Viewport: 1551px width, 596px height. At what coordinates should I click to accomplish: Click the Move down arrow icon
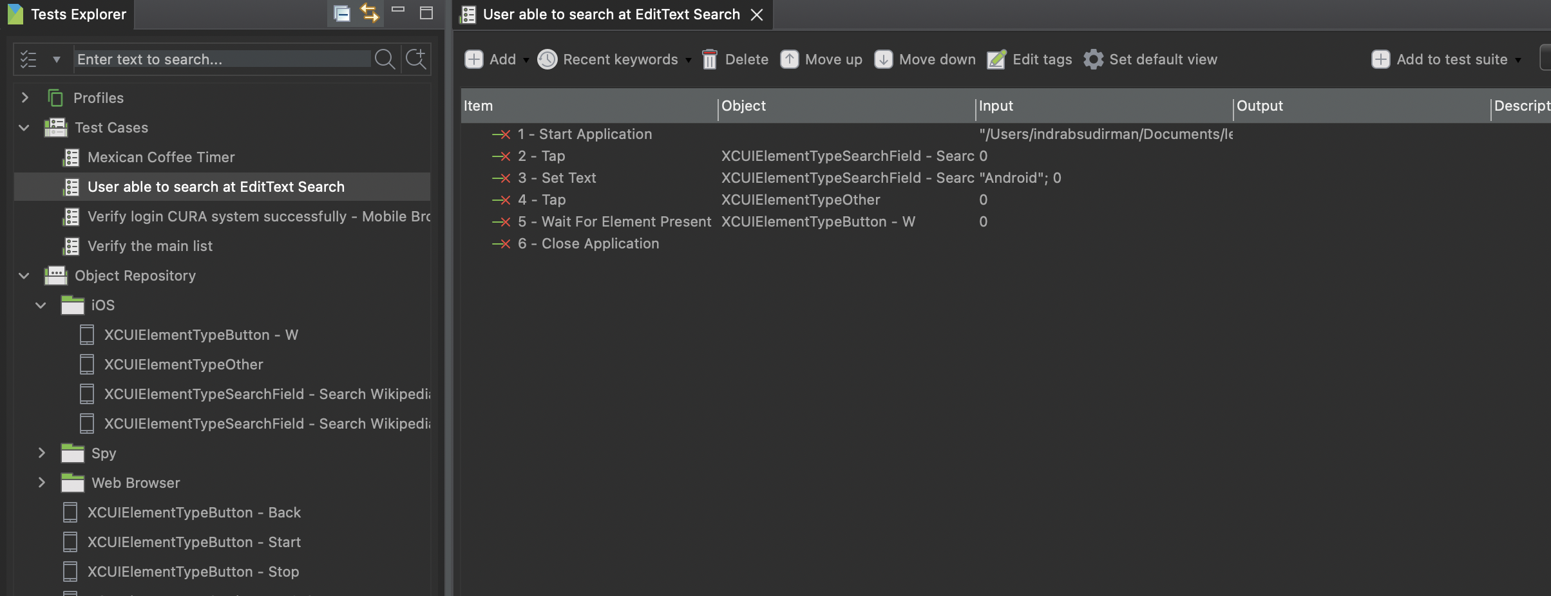(883, 59)
